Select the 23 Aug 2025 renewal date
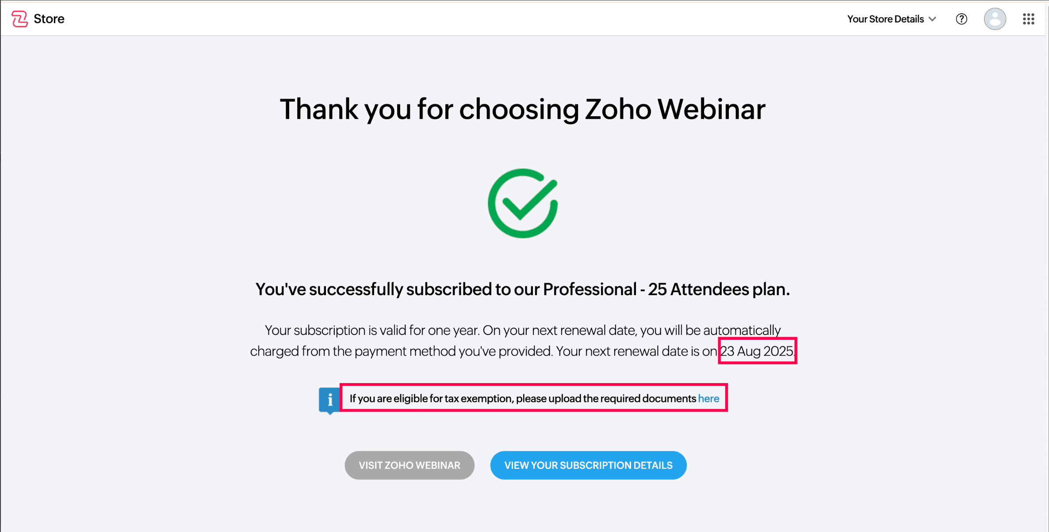 coord(757,351)
